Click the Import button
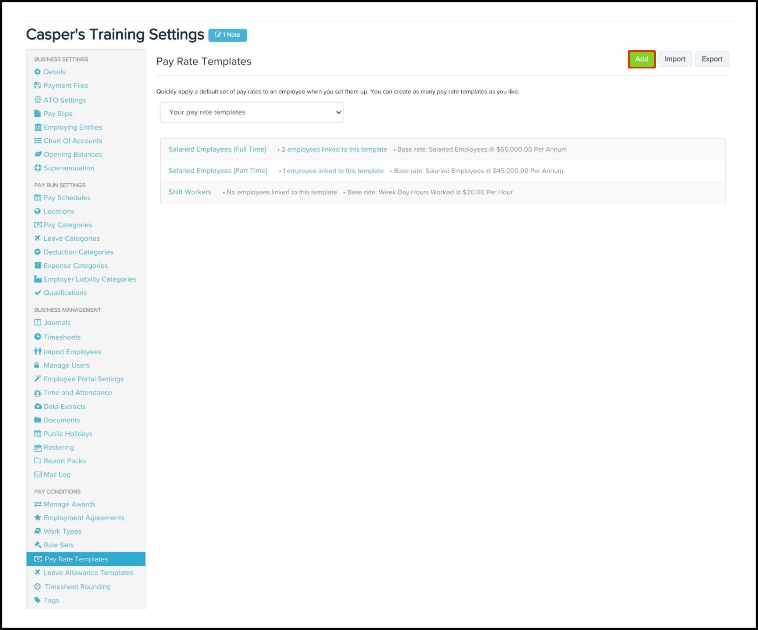Viewport: 758px width, 630px height. tap(675, 59)
